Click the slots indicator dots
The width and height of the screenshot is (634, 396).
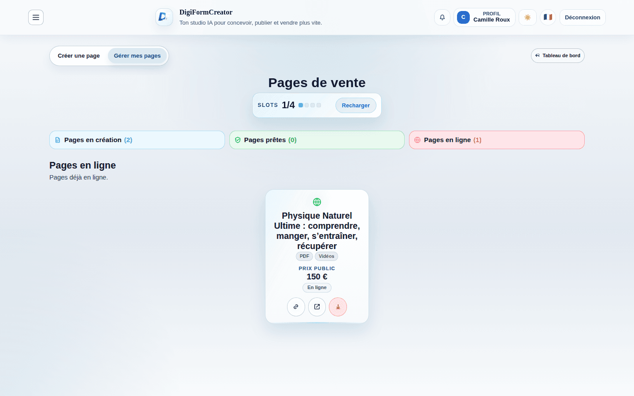click(310, 105)
